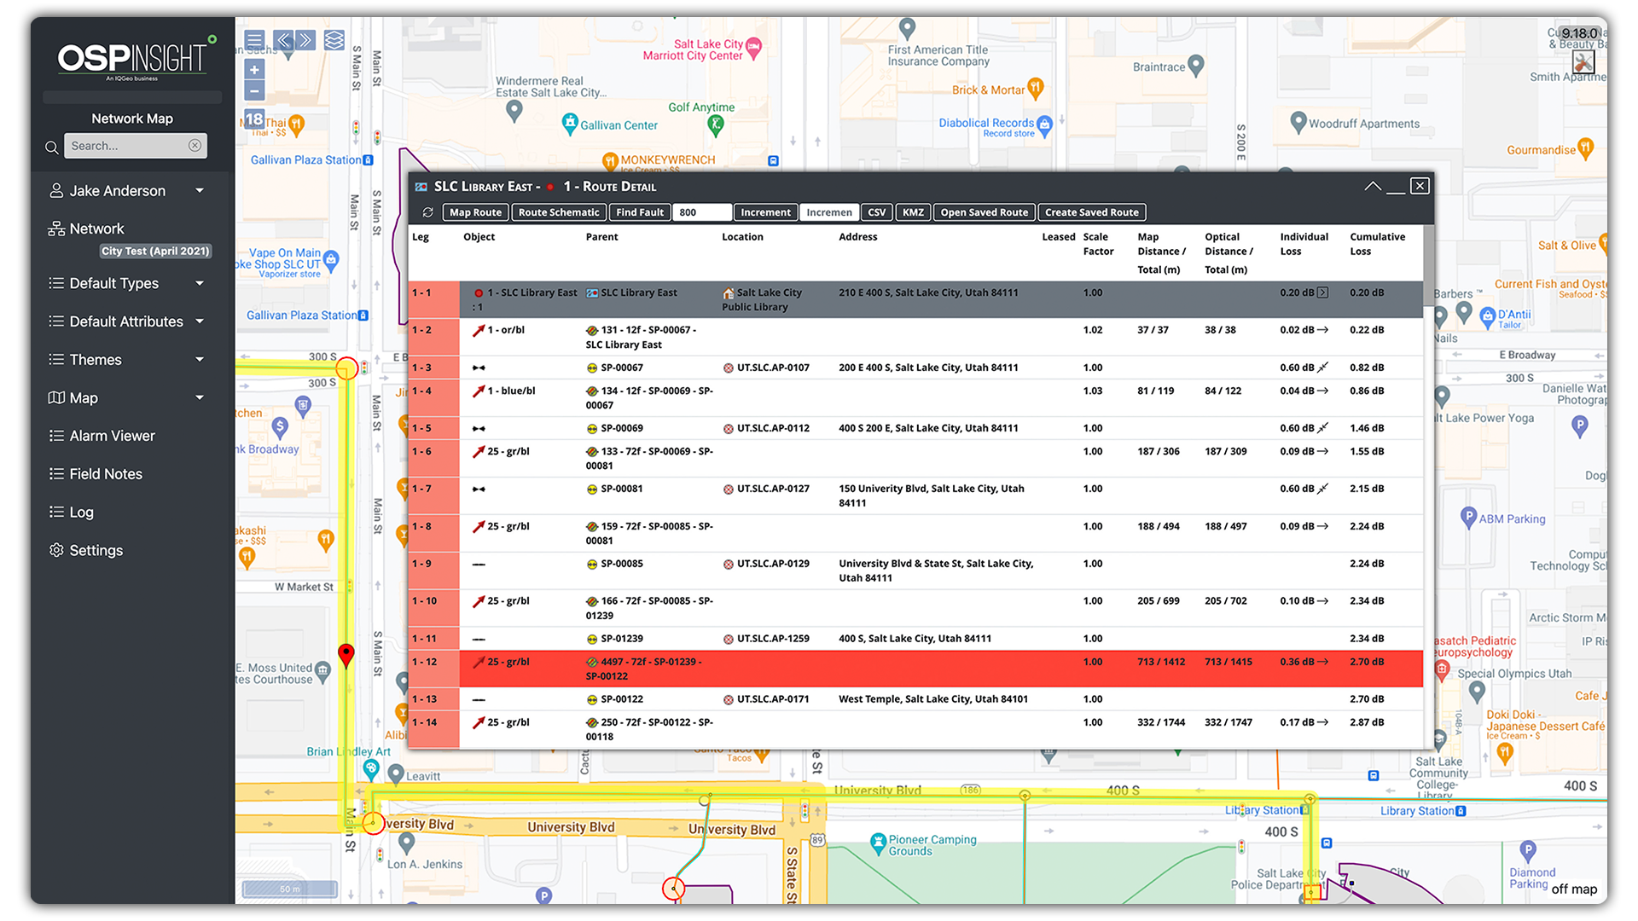
Task: Click the red map pin marker on the route
Action: [x=346, y=655]
